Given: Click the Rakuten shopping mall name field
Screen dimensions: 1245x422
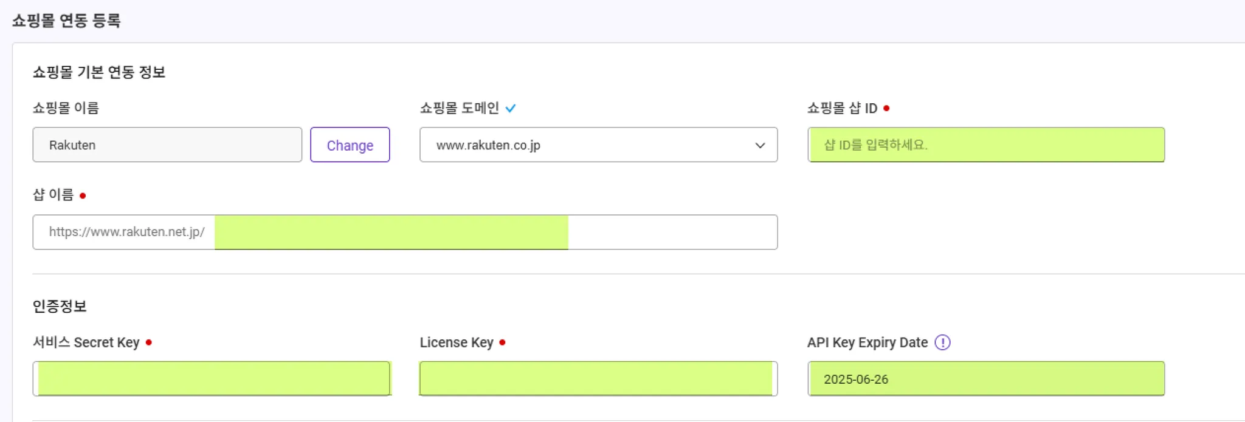Looking at the screenshot, I should tap(167, 145).
